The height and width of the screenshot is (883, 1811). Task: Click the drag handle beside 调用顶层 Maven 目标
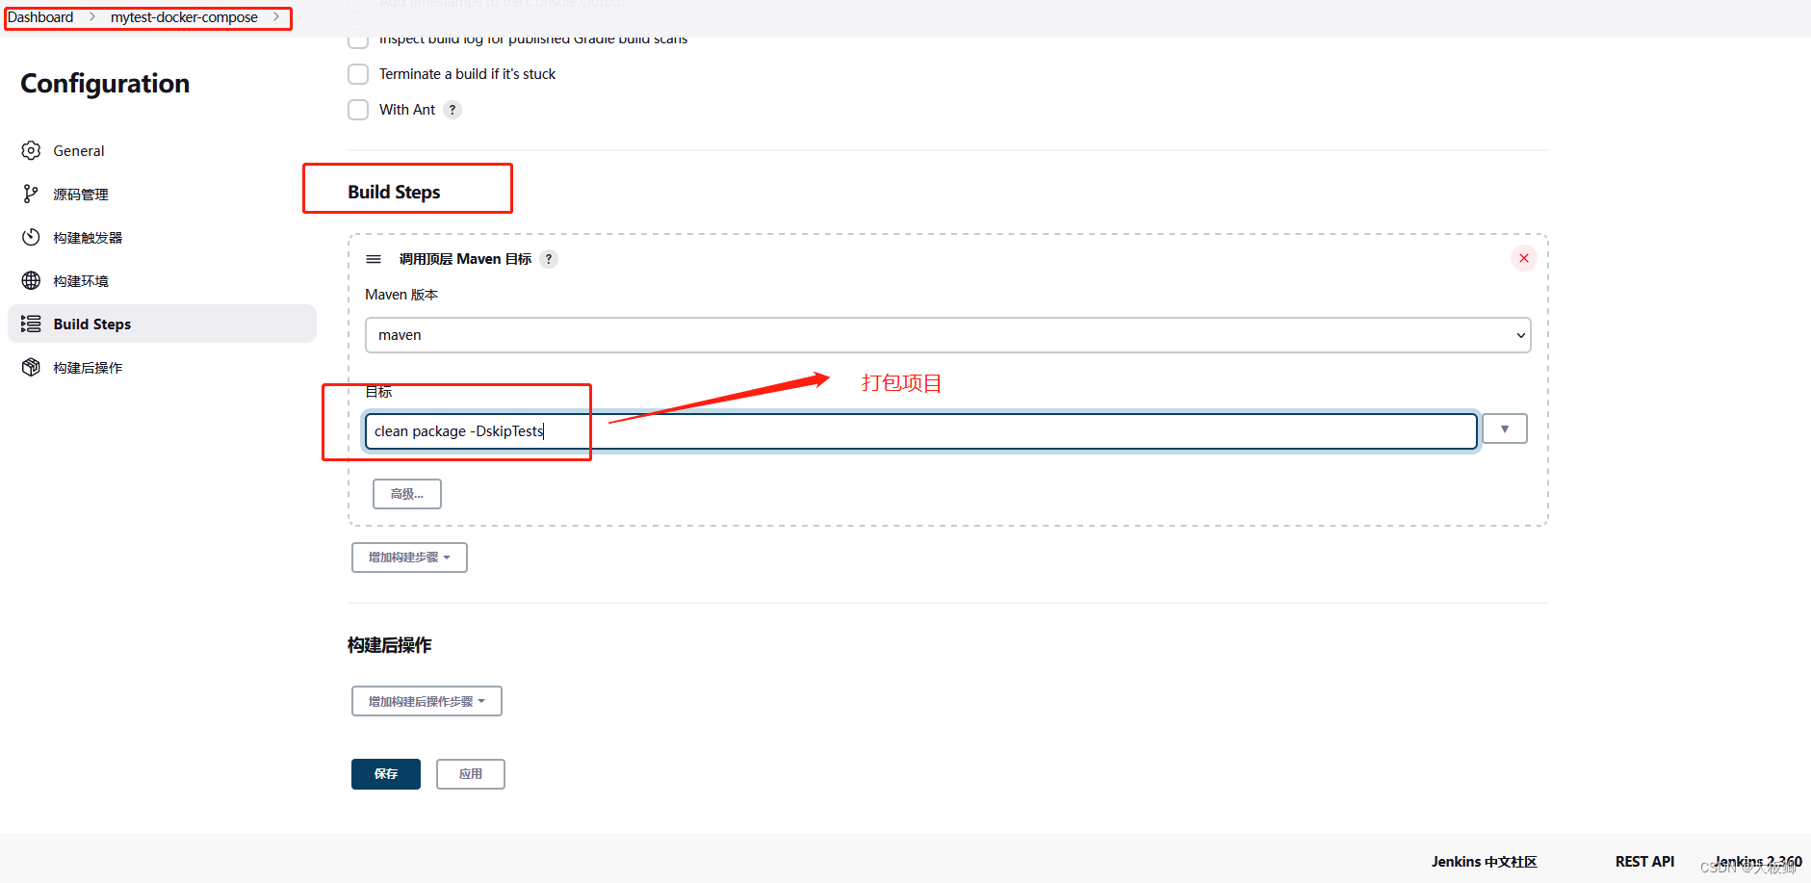(x=373, y=258)
